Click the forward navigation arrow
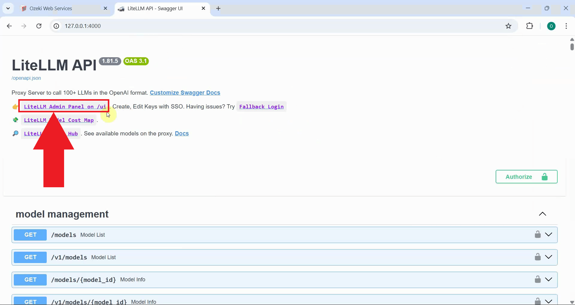 [24, 26]
